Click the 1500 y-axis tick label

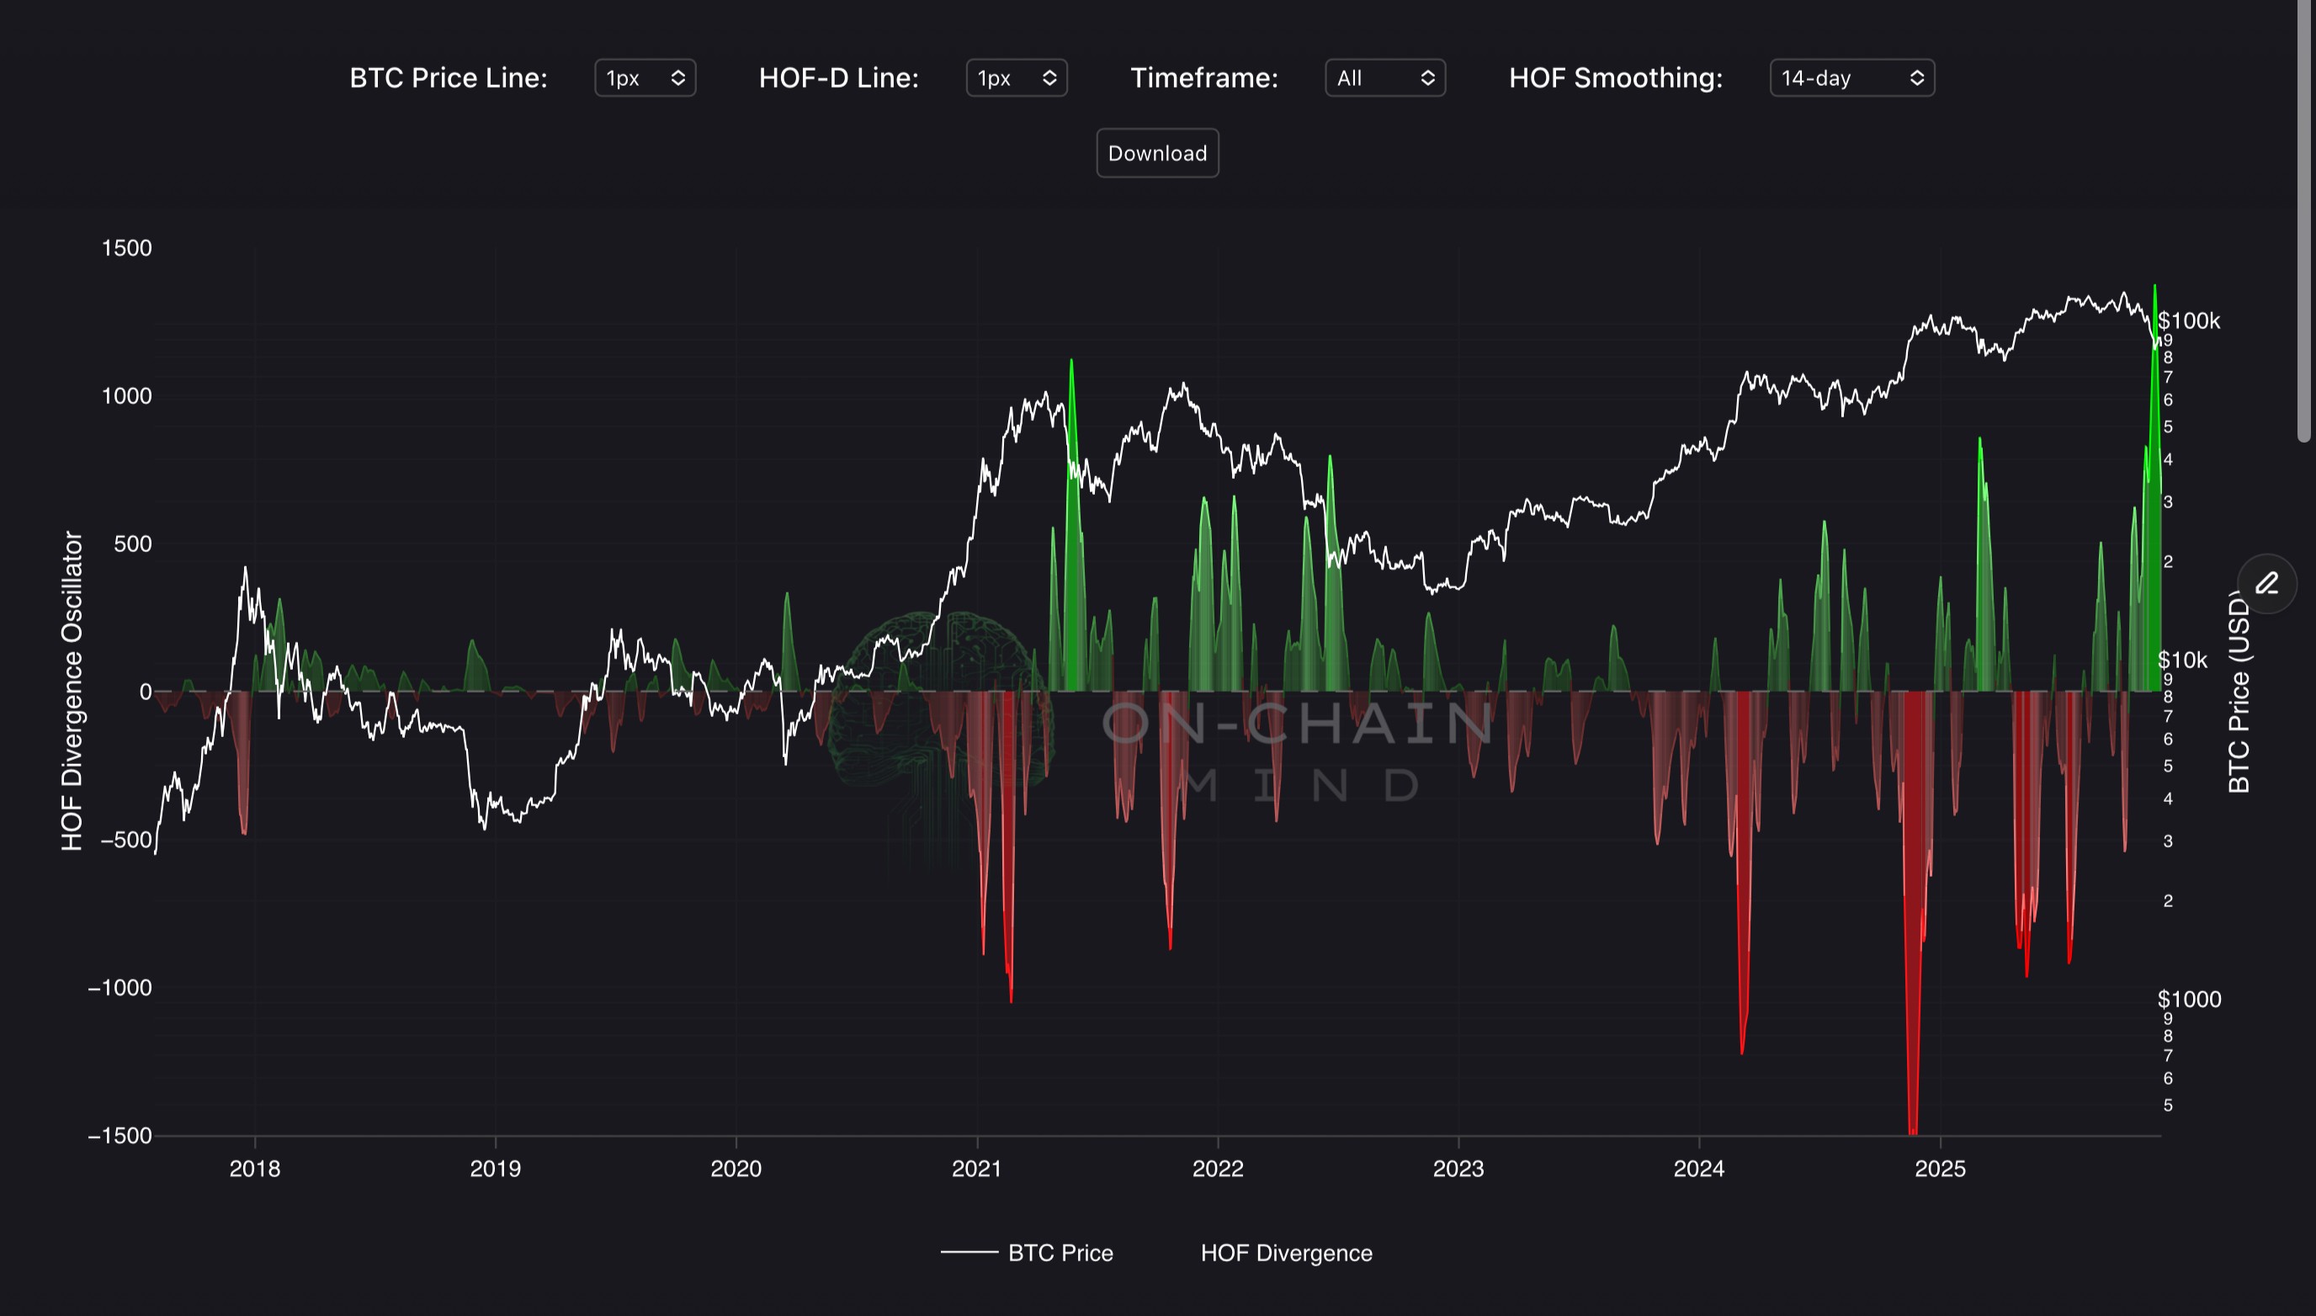126,247
